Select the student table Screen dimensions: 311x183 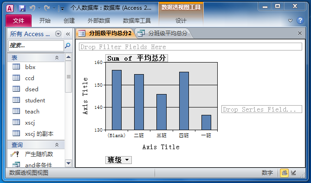[36, 101]
